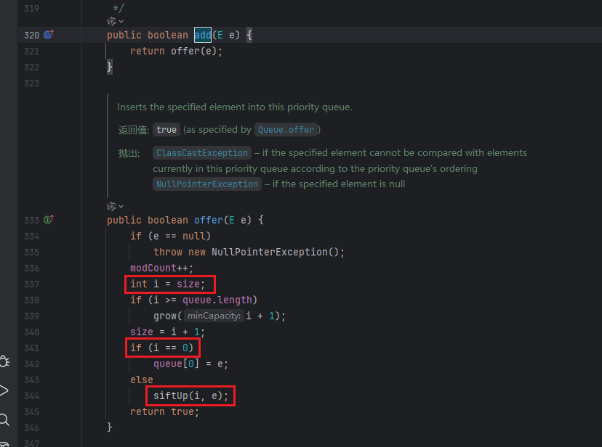Click the implements gutter icon on line 333
The height and width of the screenshot is (447, 602).
(49, 220)
